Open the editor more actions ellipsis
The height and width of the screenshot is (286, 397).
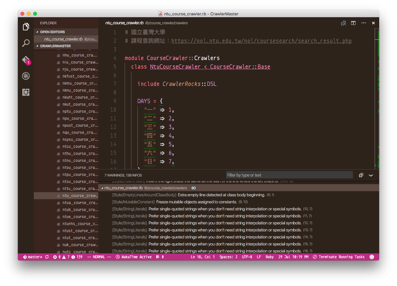click(364, 23)
